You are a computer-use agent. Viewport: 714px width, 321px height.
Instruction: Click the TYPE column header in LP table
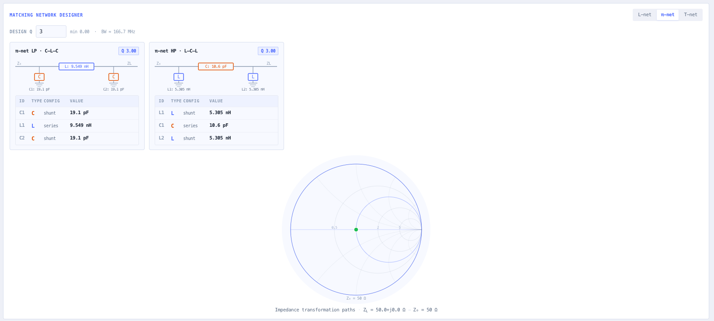(37, 101)
